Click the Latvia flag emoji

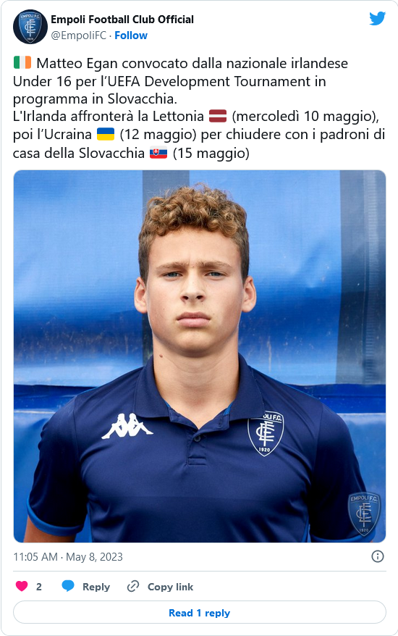(218, 116)
